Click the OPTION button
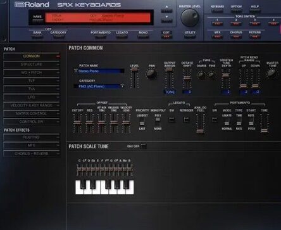The height and width of the screenshot is (230, 281). [236, 10]
